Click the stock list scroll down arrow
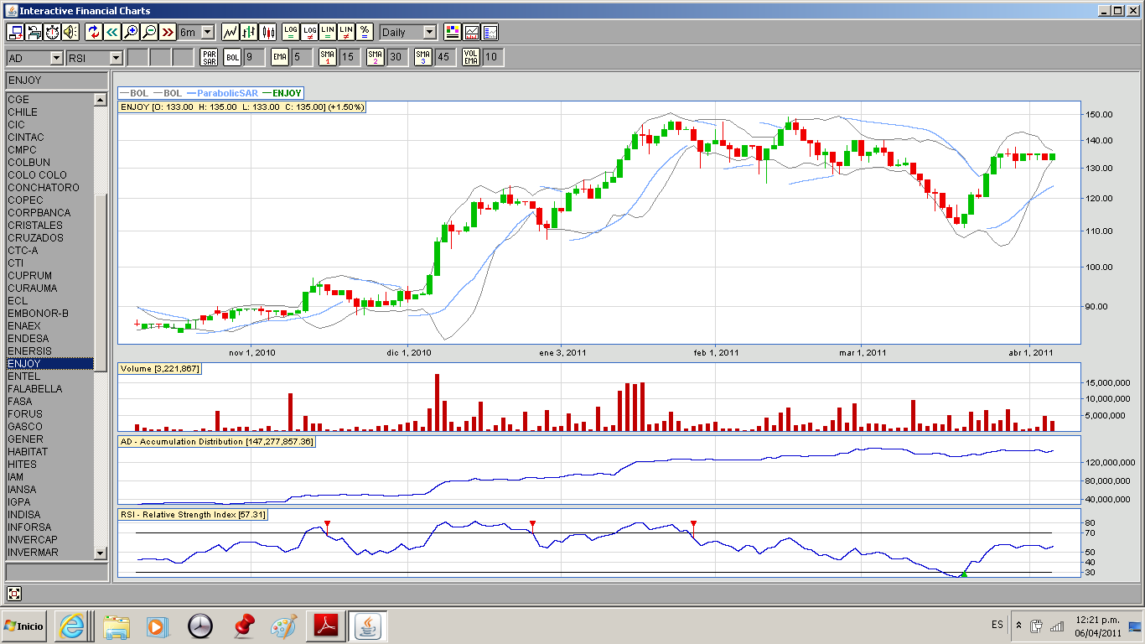 click(101, 553)
